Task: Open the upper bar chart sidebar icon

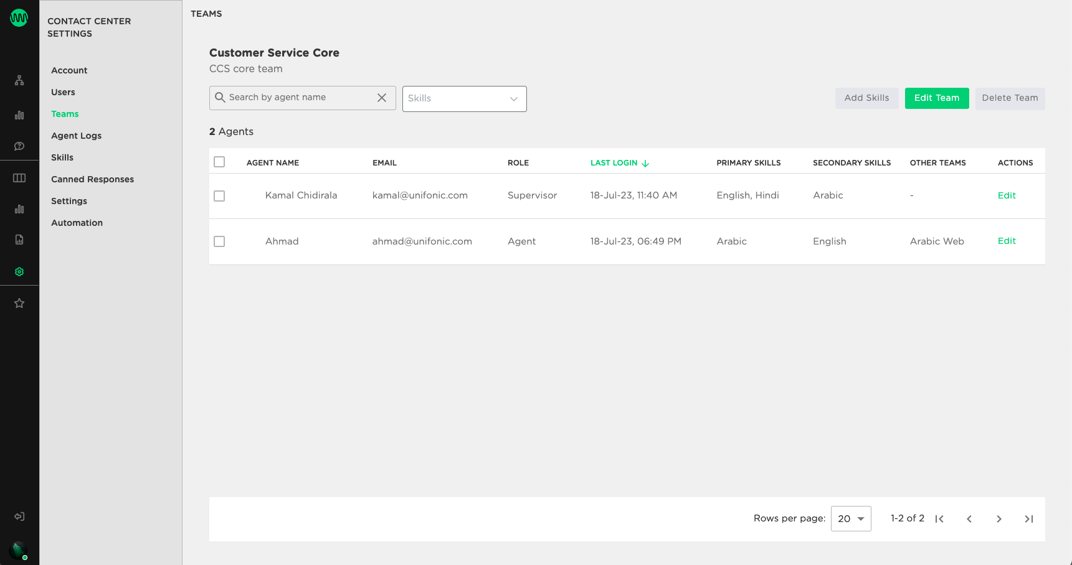Action: tap(19, 115)
